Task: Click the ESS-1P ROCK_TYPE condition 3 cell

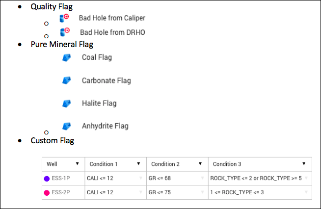Action: 255,178
